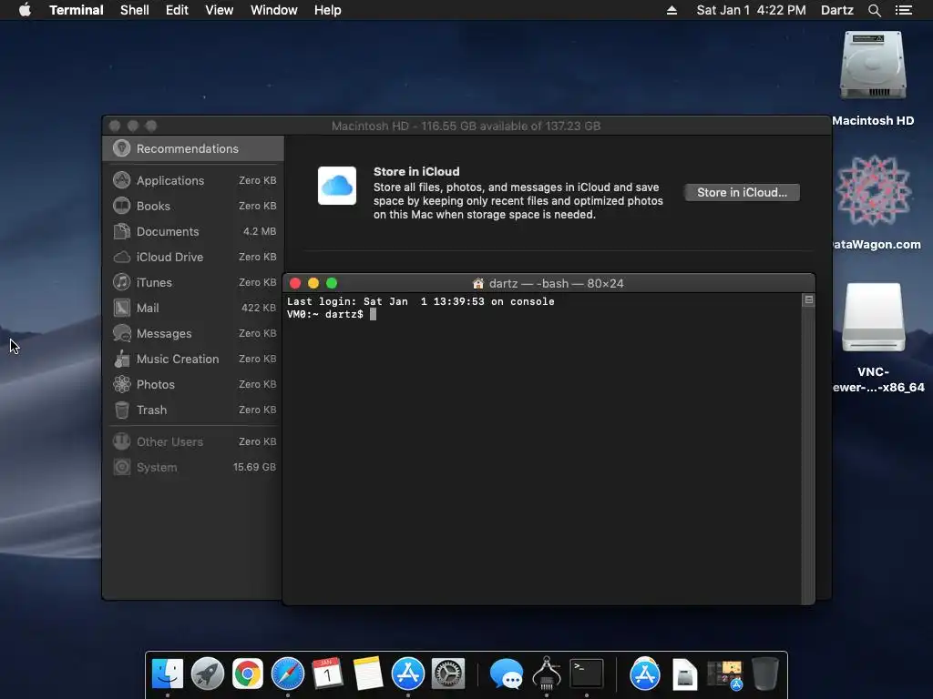
Task: Click the iCloud cloud icon in Recommendations
Action: 337,186
